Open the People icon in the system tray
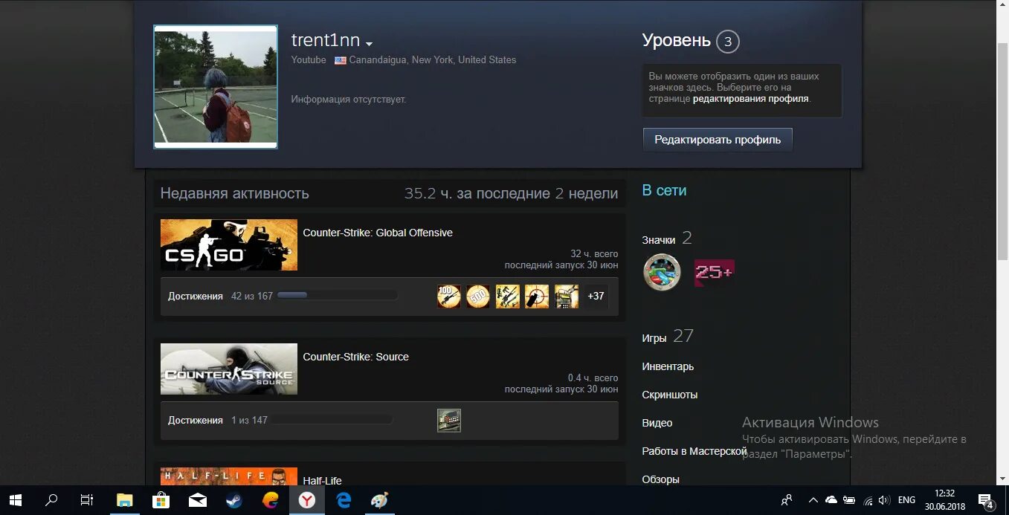 click(787, 500)
